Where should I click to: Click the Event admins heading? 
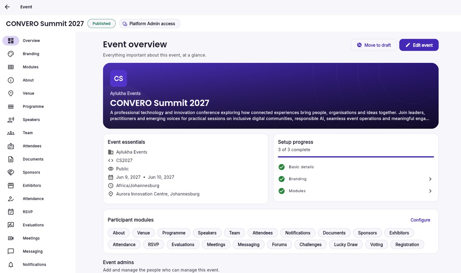[118, 262]
